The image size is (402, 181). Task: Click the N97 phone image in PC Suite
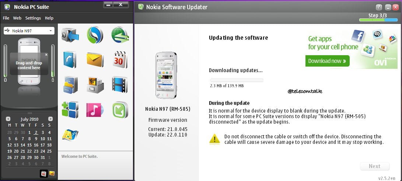(29, 61)
